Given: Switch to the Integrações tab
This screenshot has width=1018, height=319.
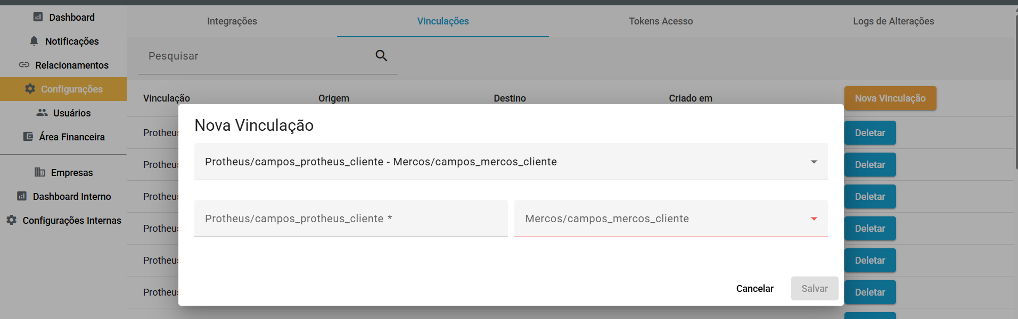Looking at the screenshot, I should tap(232, 21).
